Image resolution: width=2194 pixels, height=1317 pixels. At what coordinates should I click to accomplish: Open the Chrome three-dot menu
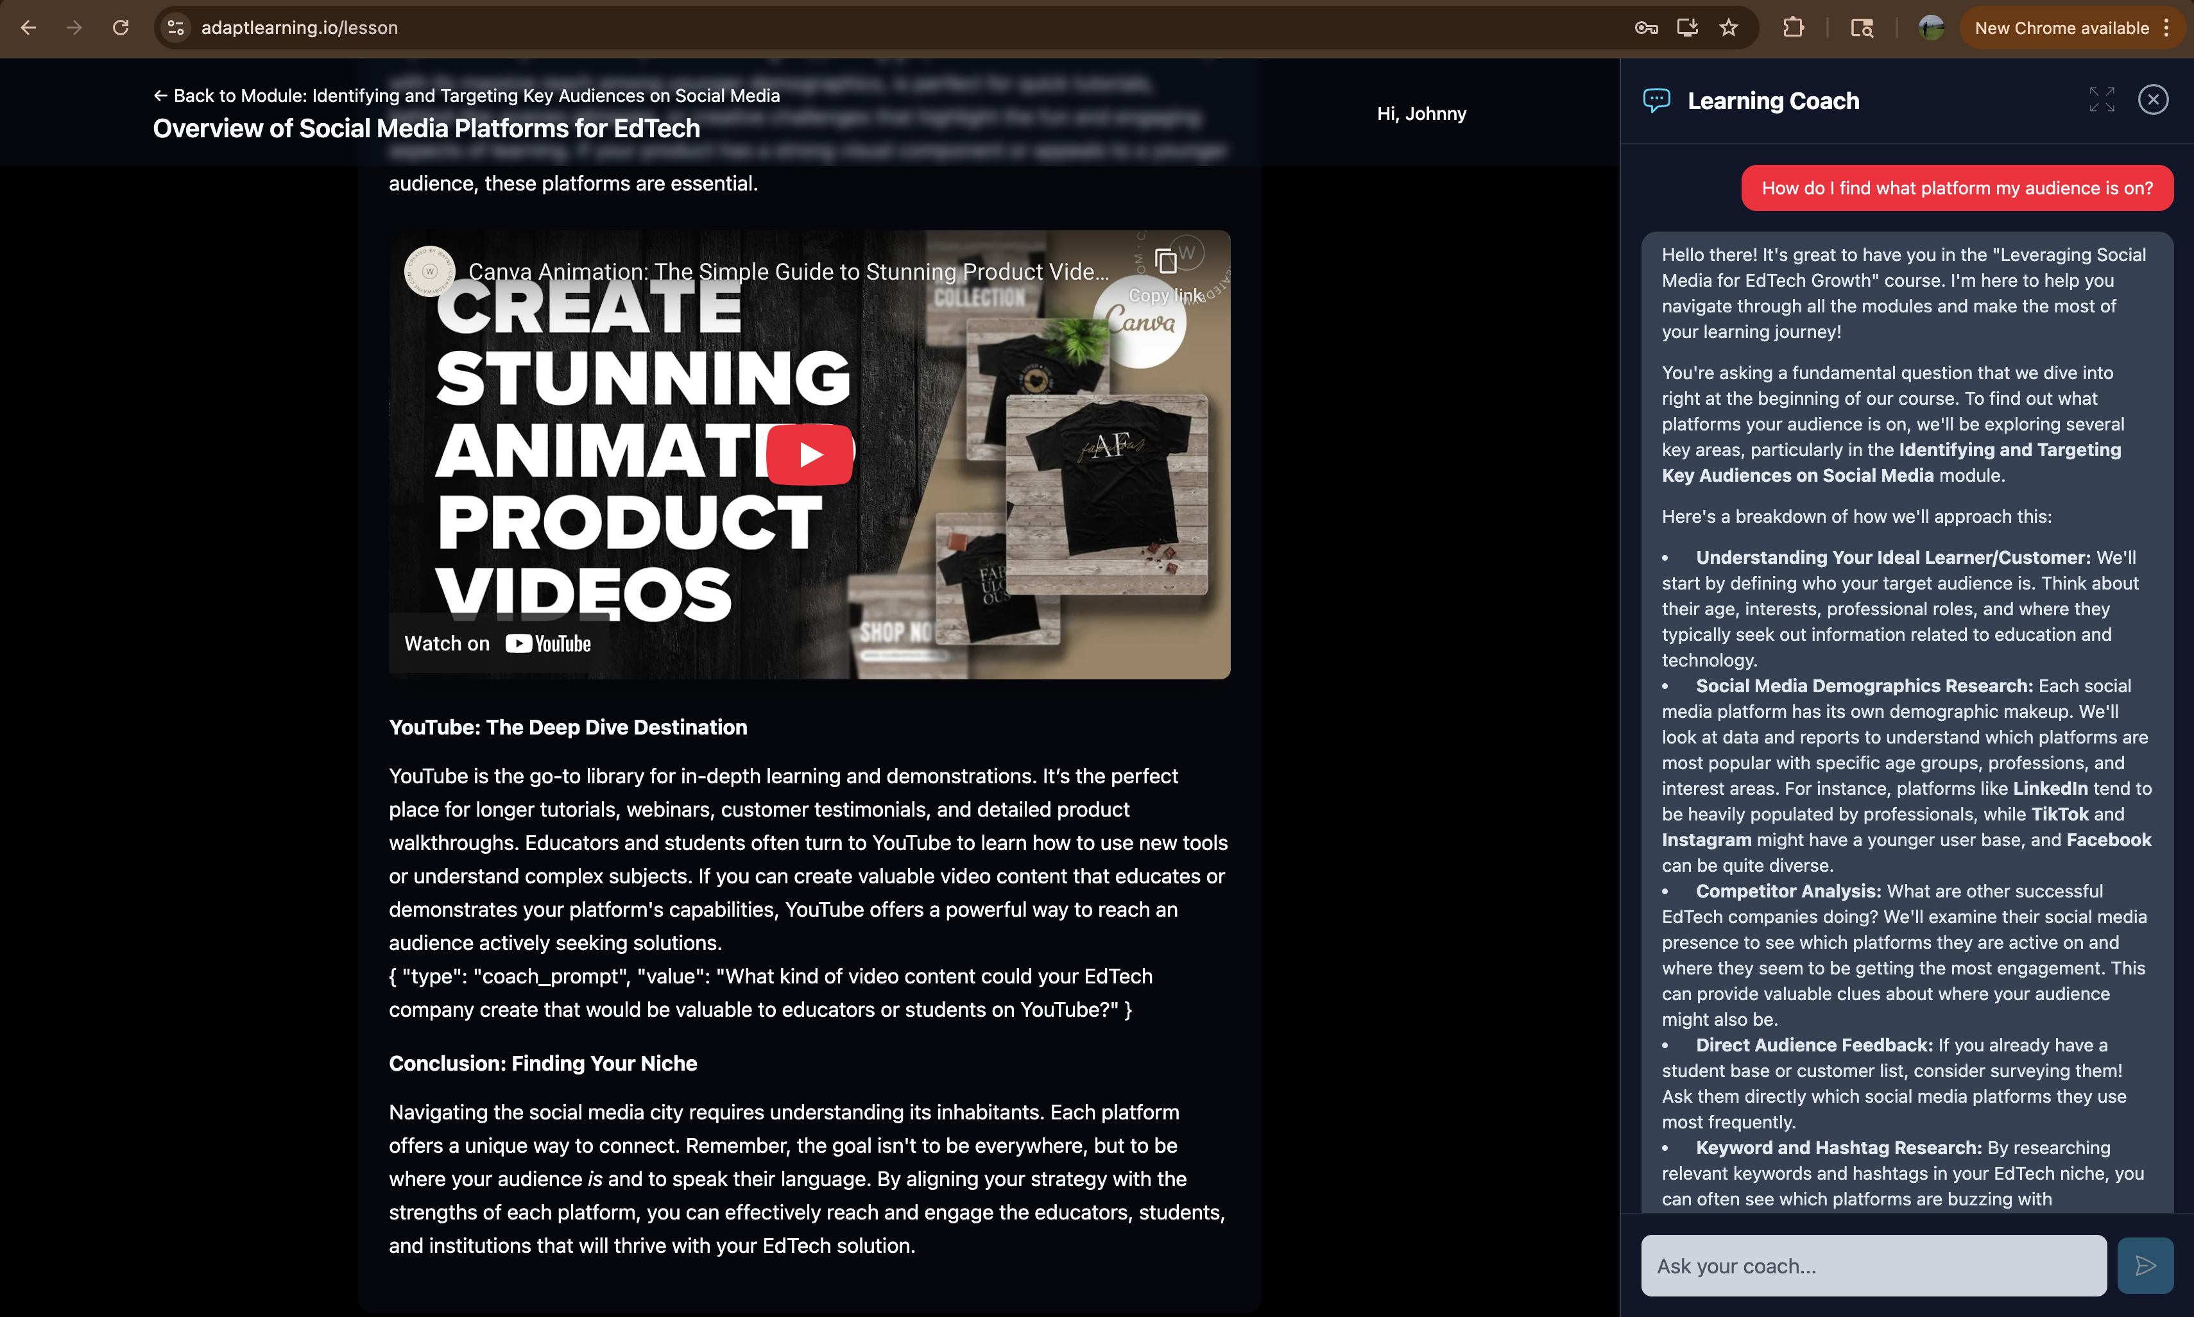[2166, 28]
